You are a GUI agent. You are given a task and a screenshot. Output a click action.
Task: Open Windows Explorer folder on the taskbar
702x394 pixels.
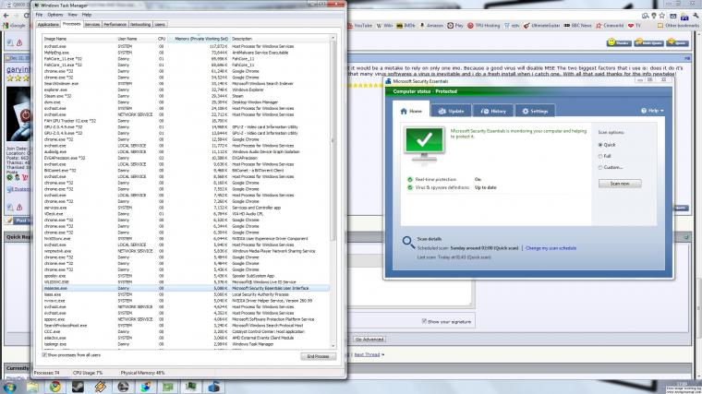pyautogui.click(x=32, y=387)
